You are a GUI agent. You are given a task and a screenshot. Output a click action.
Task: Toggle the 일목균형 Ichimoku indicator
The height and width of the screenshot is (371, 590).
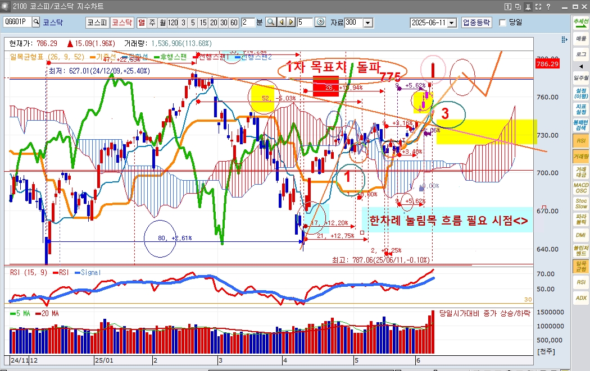581,267
